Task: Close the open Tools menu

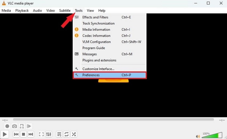Action: [79, 11]
